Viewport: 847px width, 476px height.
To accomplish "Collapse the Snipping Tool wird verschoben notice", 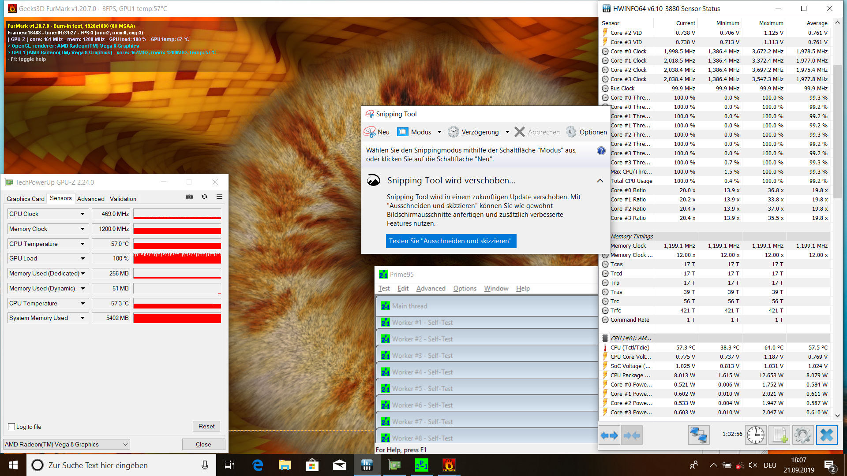I will [600, 181].
